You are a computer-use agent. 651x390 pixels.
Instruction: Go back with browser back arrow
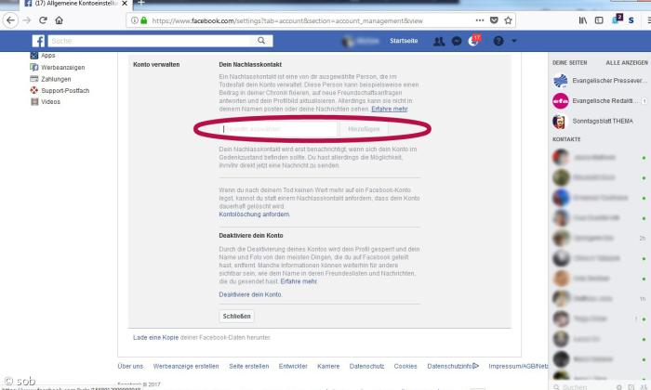11,20
